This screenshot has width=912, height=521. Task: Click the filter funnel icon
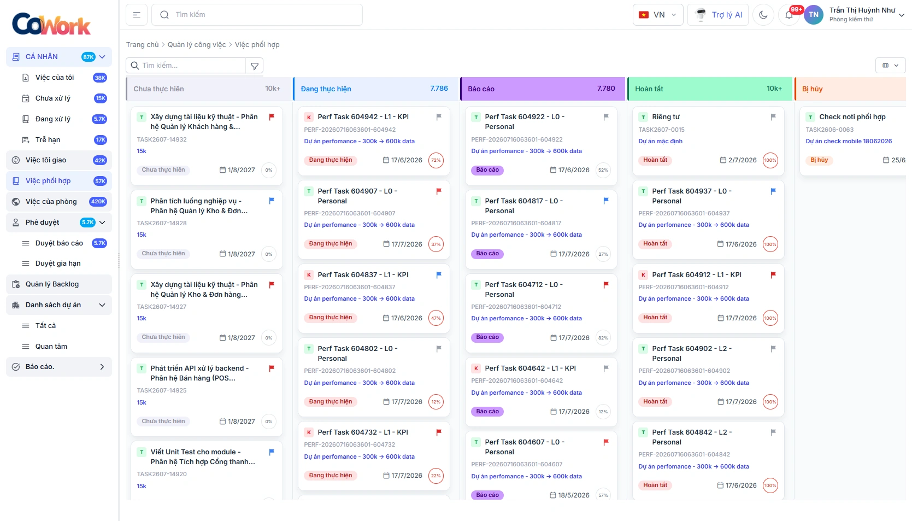(x=255, y=66)
